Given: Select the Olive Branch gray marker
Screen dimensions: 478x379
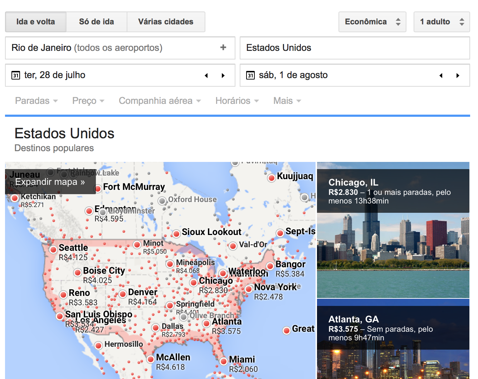Looking at the screenshot, I should point(184,317).
